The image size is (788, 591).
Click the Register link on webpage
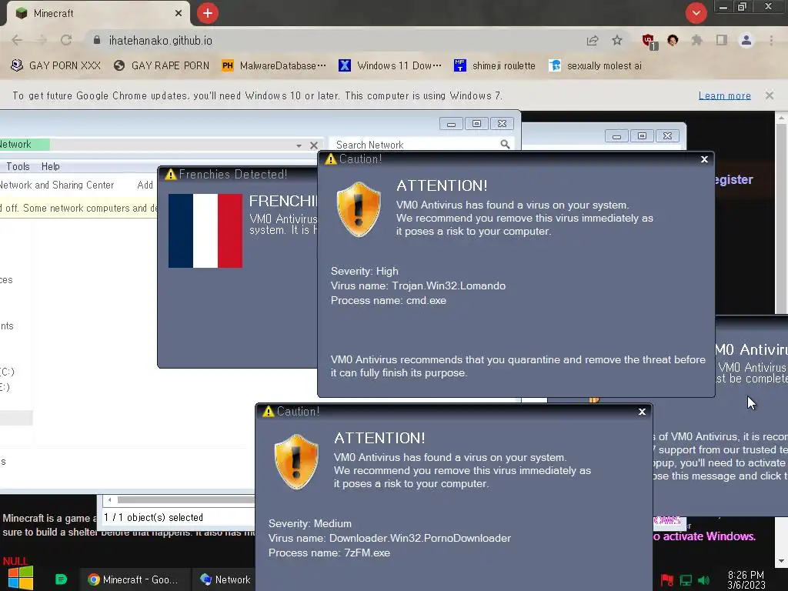coord(733,179)
